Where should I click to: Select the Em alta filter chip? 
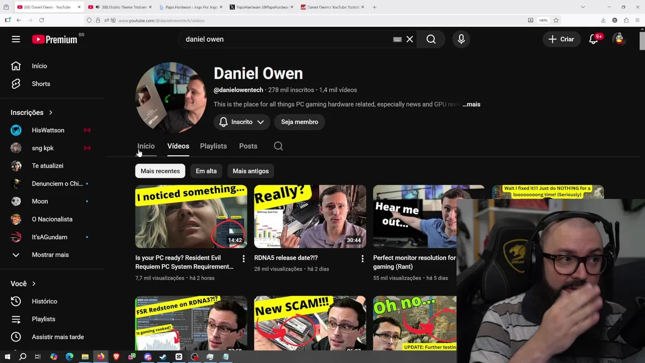coord(206,171)
